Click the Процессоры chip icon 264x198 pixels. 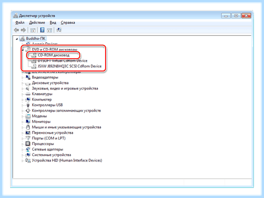pyautogui.click(x=28, y=144)
